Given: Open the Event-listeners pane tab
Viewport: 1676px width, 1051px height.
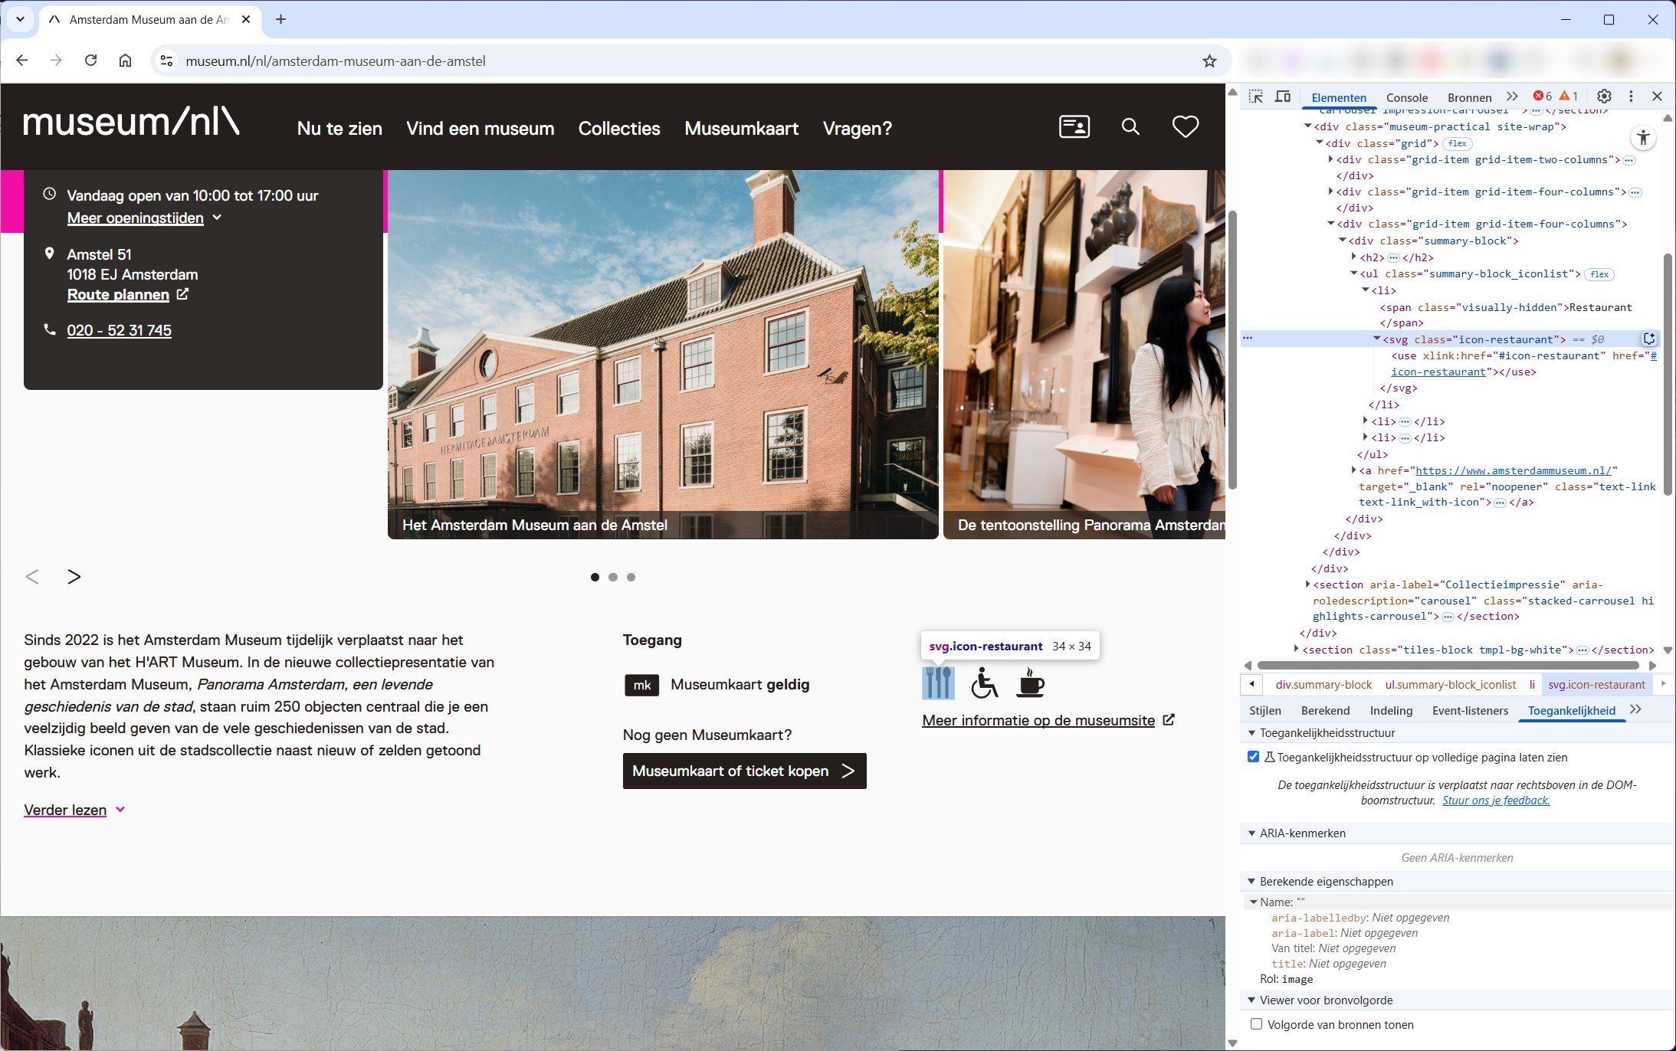Looking at the screenshot, I should tap(1470, 710).
